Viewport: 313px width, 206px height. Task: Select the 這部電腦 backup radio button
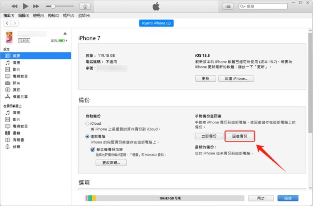[x=87, y=136]
